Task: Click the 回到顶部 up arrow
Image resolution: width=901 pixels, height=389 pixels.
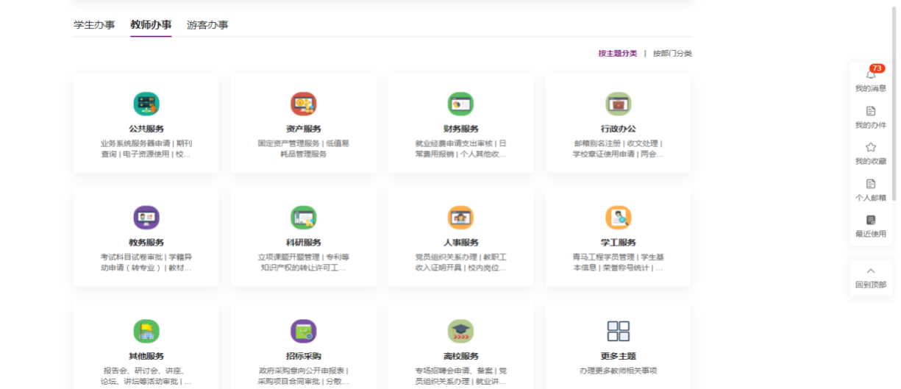Action: [x=871, y=271]
